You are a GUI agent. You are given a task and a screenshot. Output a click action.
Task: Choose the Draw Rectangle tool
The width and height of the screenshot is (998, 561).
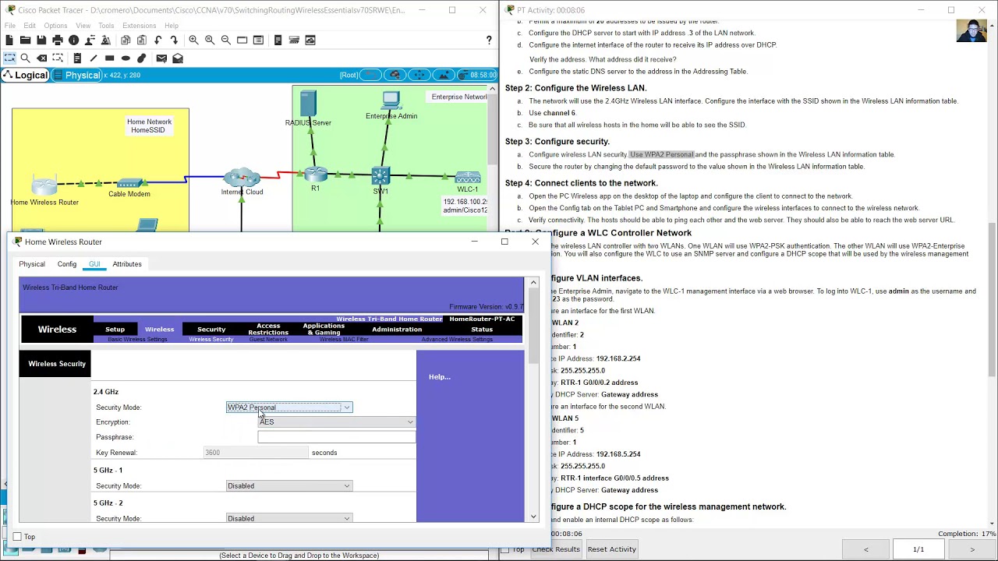tap(109, 58)
